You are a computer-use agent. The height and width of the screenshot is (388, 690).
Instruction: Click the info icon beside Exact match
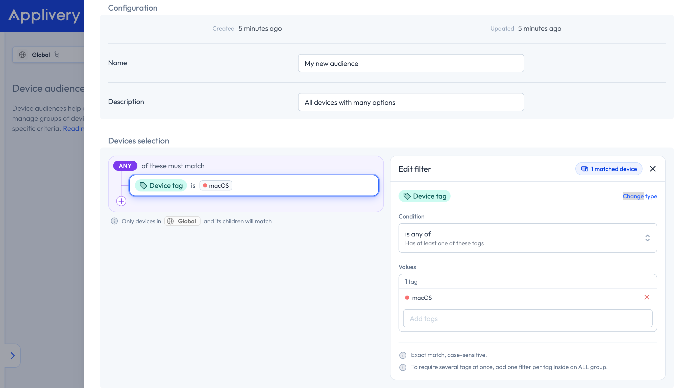tap(403, 355)
